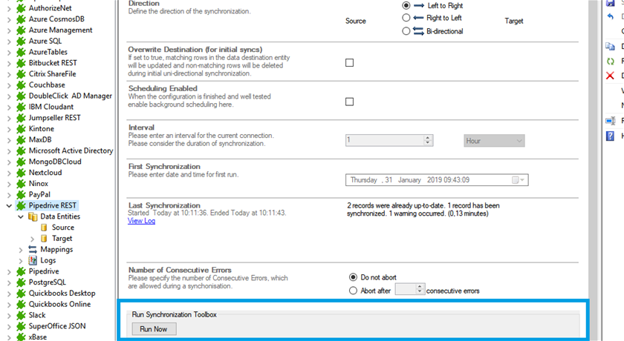The height and width of the screenshot is (341, 624).
Task: Choose Abort after consecutive errors option
Action: point(353,291)
